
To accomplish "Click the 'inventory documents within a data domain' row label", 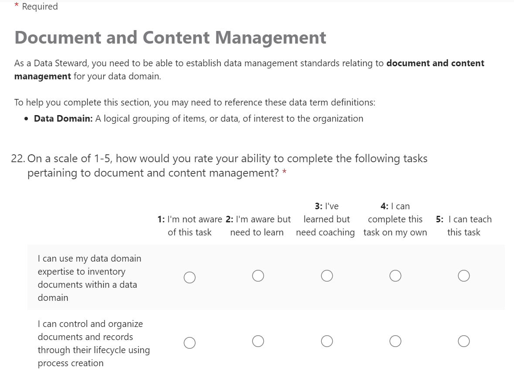I will [x=89, y=278].
